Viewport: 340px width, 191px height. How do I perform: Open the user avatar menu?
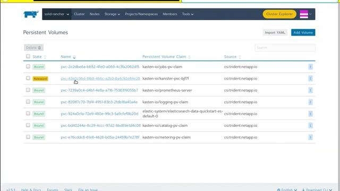pyautogui.click(x=306, y=14)
